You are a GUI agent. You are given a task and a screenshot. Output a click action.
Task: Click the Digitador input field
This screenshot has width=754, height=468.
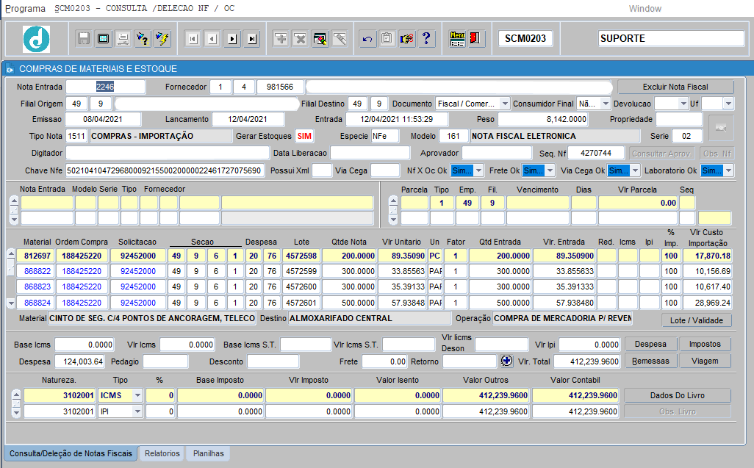[x=168, y=154]
